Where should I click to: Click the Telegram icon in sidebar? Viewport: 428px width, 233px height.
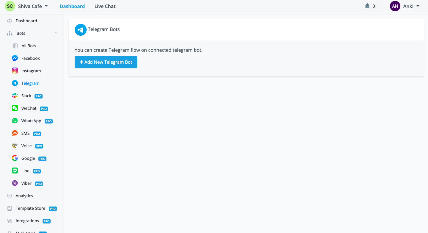tap(15, 83)
